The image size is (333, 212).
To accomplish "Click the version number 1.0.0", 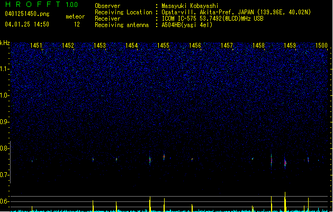I will (71, 5).
